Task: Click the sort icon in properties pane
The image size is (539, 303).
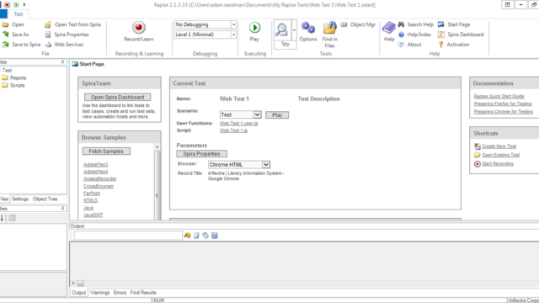Action: point(2,218)
